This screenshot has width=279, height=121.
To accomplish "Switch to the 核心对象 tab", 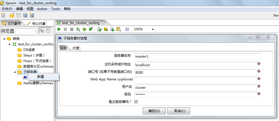I will pos(37,24).
